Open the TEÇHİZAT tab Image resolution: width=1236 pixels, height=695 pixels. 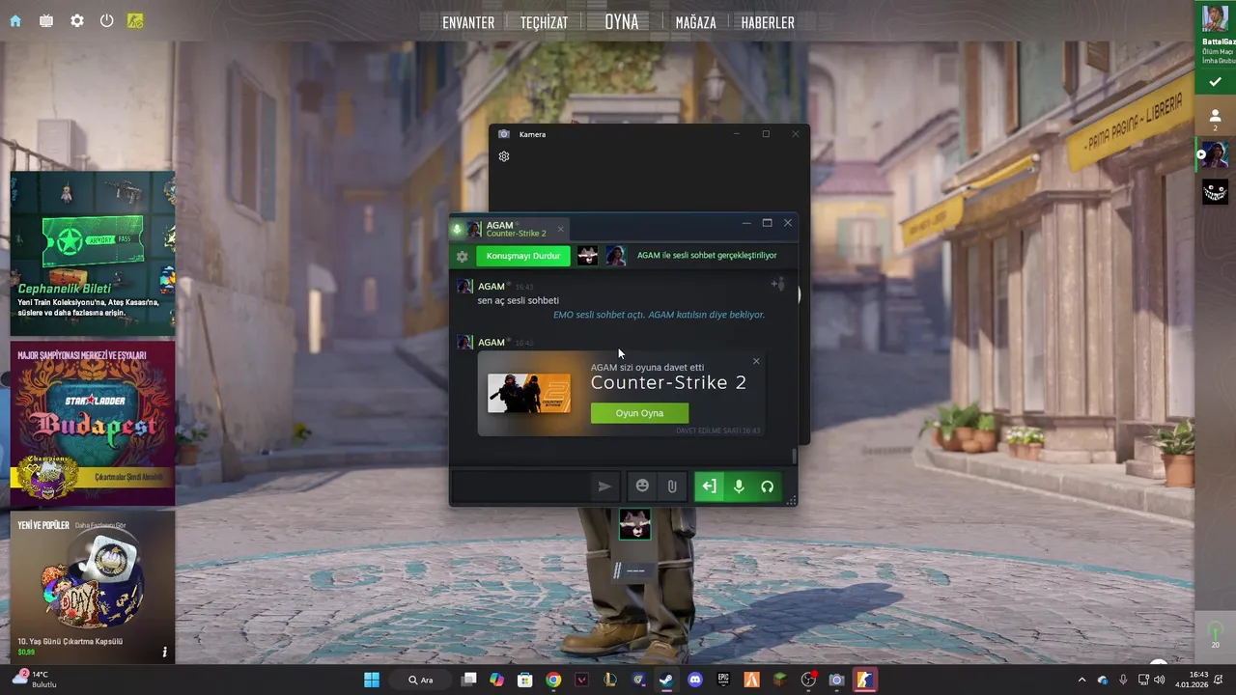click(x=544, y=22)
